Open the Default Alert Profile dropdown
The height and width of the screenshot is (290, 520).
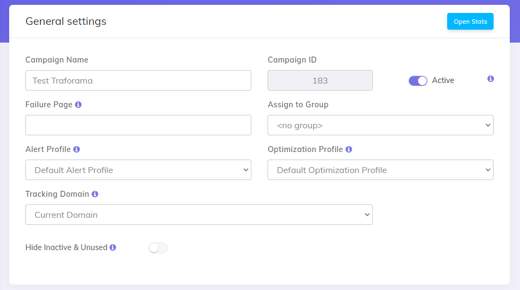138,170
